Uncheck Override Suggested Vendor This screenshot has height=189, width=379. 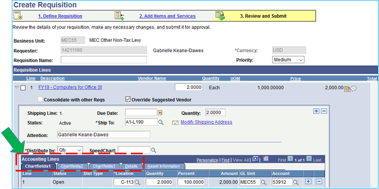point(127,99)
